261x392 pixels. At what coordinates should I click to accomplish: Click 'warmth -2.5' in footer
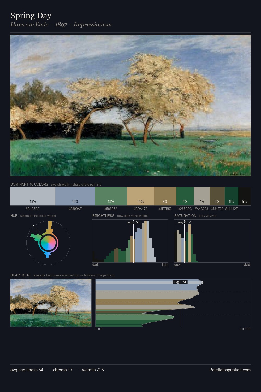point(93,370)
